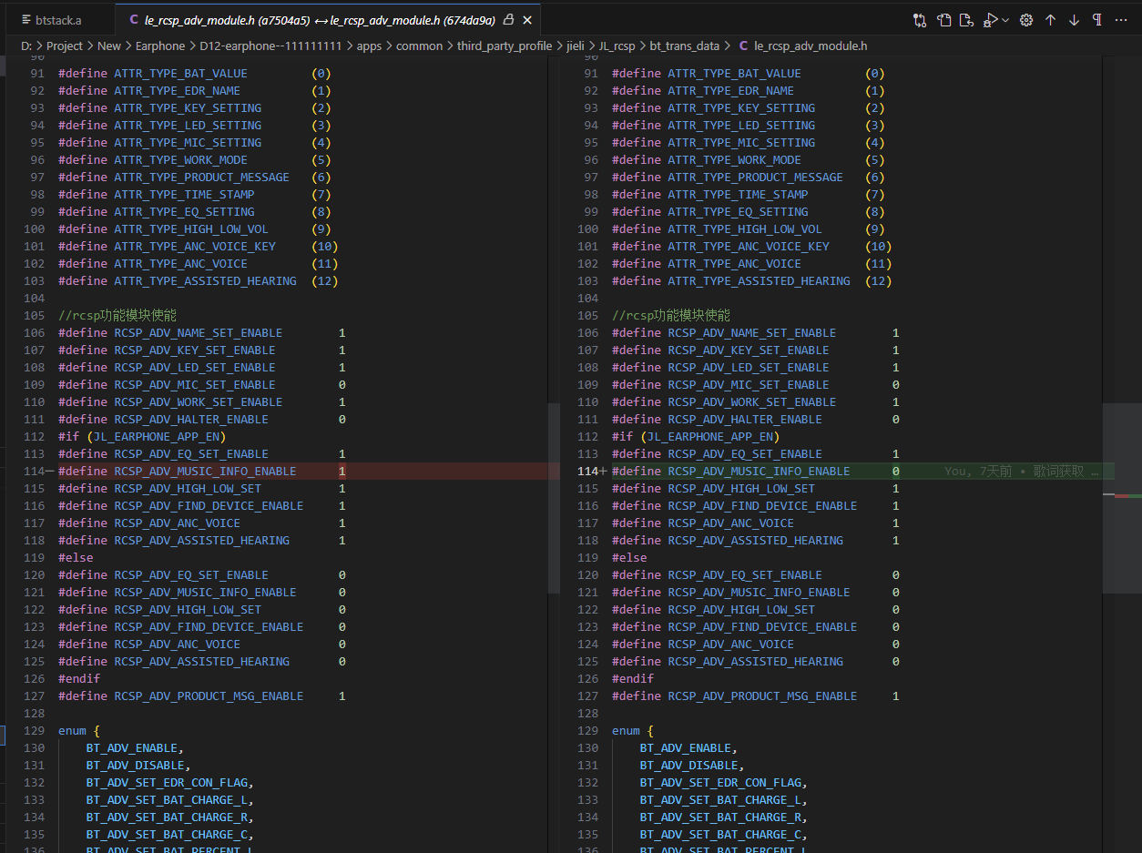
Task: Click RCSP_ADV_HALTER_ENABLE in left pane
Action: pos(191,420)
